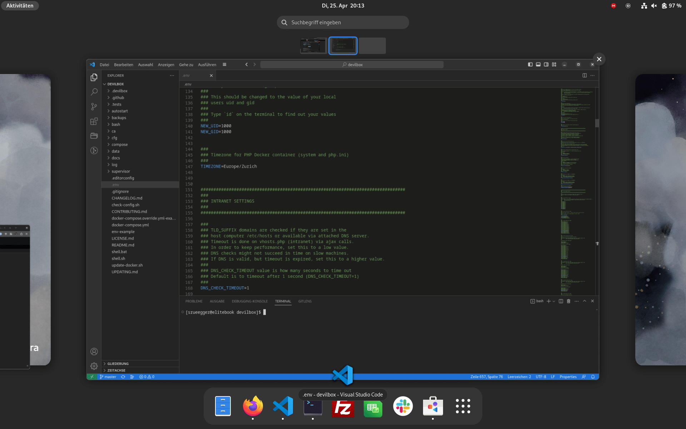Image resolution: width=686 pixels, height=429 pixels.
Task: Click the Accounts icon in the activity bar
Action: 94,351
